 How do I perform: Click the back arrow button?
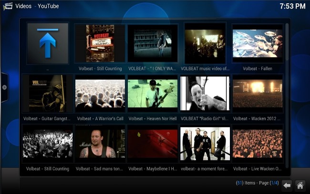pos(287,185)
